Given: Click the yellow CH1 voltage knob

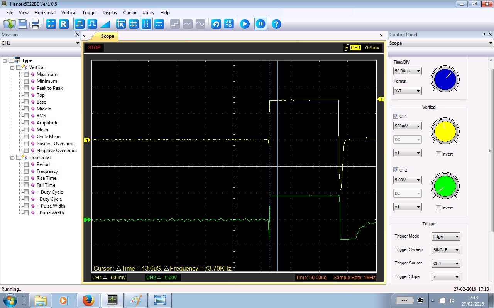Looking at the screenshot, I should 445,131.
